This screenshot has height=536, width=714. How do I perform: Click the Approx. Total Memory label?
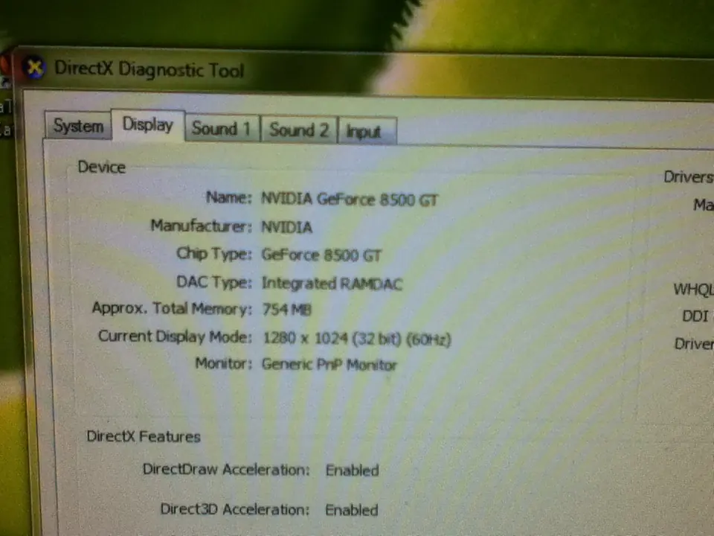pyautogui.click(x=172, y=308)
